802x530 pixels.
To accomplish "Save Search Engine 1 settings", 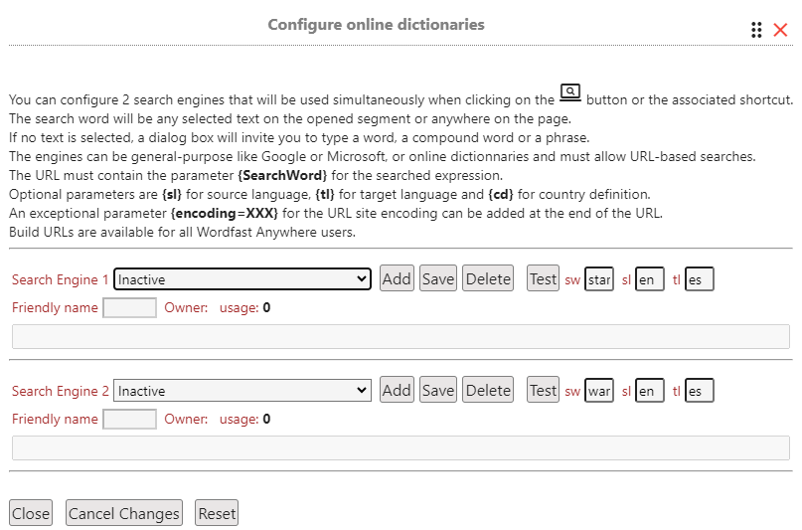I will (x=438, y=278).
